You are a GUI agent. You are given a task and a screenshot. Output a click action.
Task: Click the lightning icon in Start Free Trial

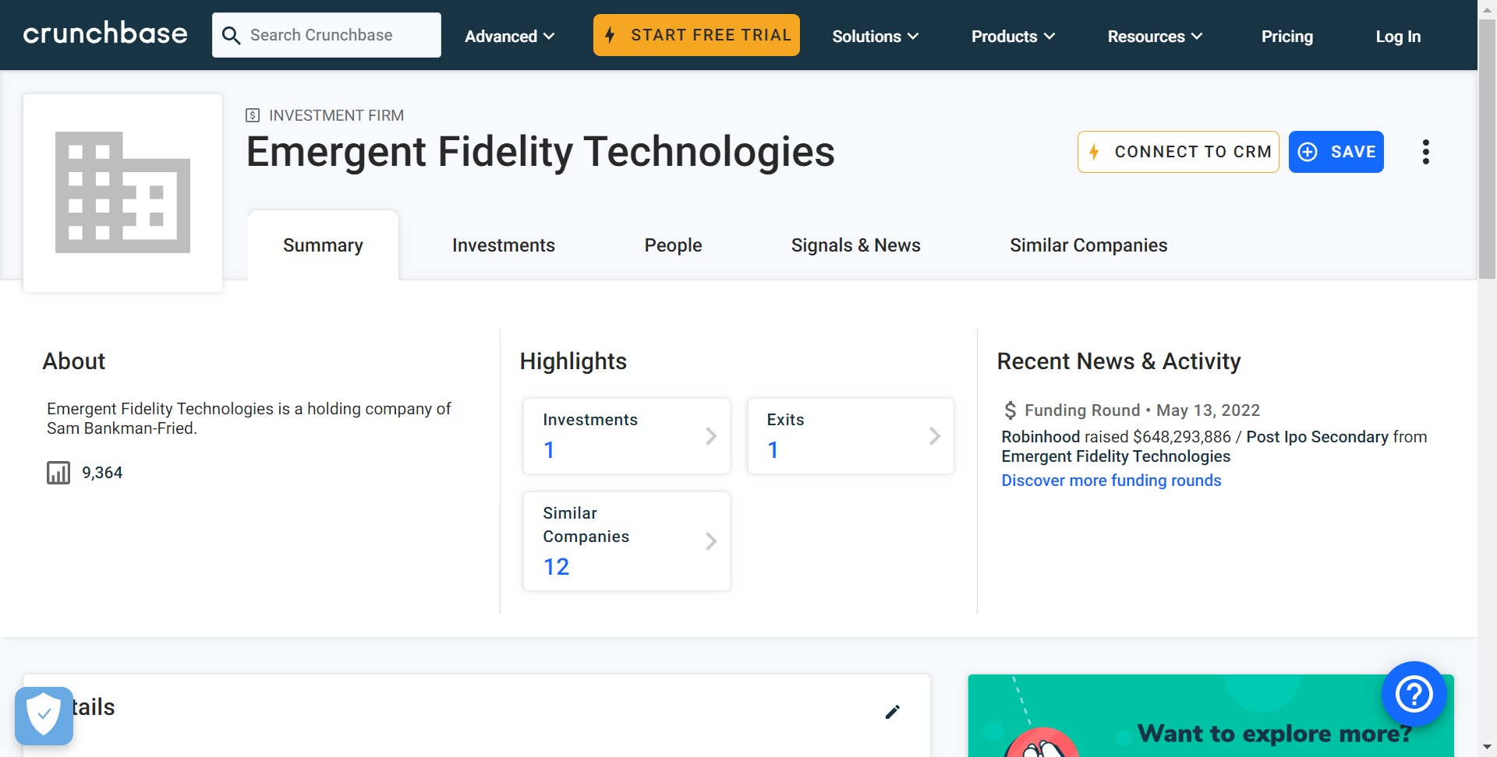click(x=610, y=35)
